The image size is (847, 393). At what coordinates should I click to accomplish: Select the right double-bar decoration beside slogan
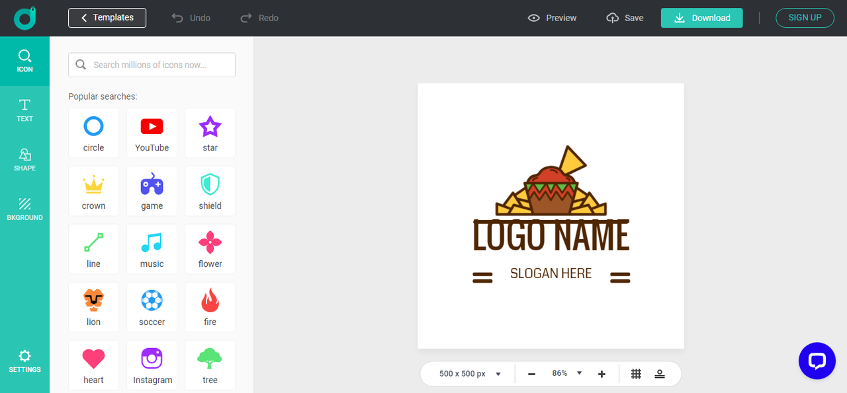(620, 277)
